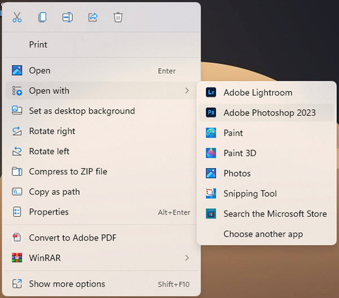Open the file with Adobe Lightroom
The height and width of the screenshot is (298, 339).
tap(258, 93)
